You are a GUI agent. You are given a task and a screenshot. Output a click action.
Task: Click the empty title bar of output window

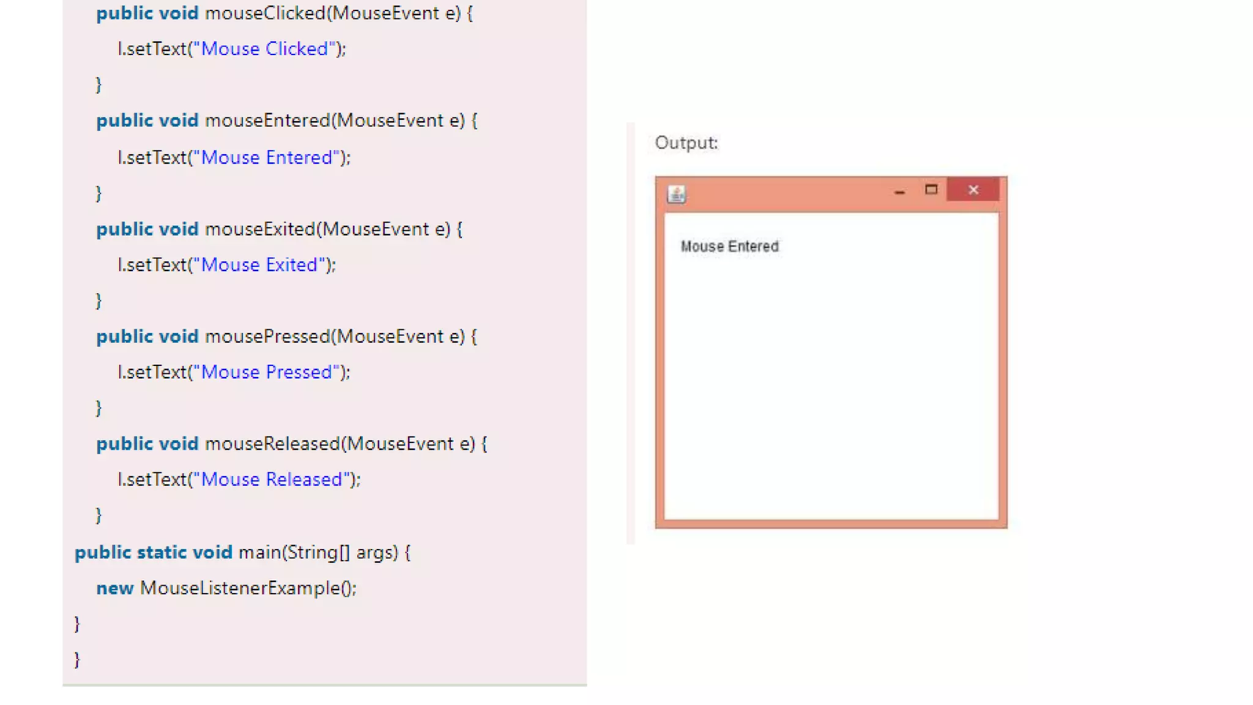pyautogui.click(x=789, y=194)
